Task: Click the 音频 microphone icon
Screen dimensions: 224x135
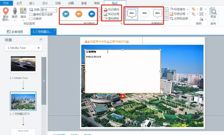Action: pos(15,11)
